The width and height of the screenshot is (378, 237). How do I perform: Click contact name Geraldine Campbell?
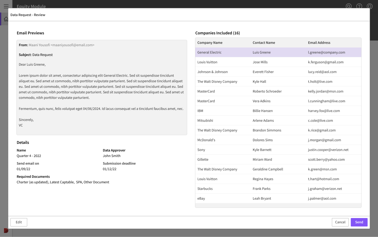point(268,169)
